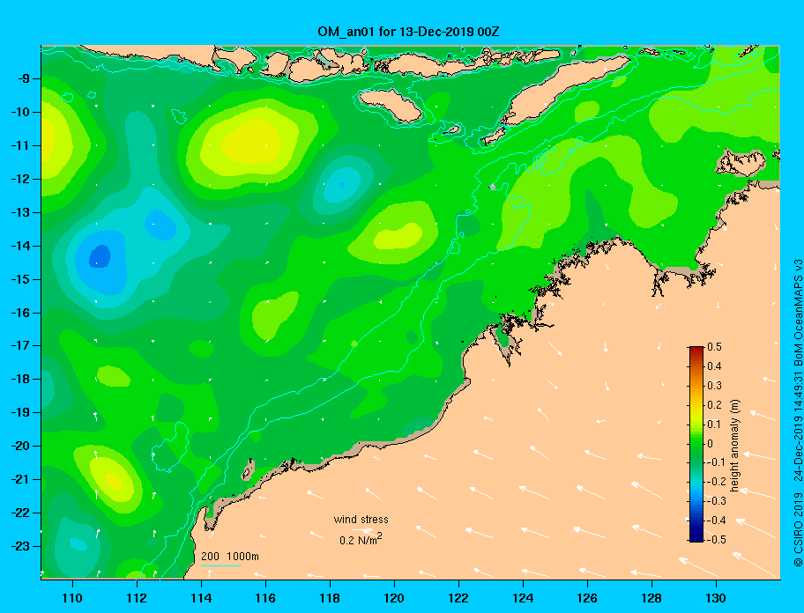Click the longitude label '124' on the x-axis
Screen dimensions: 804x613
click(523, 598)
